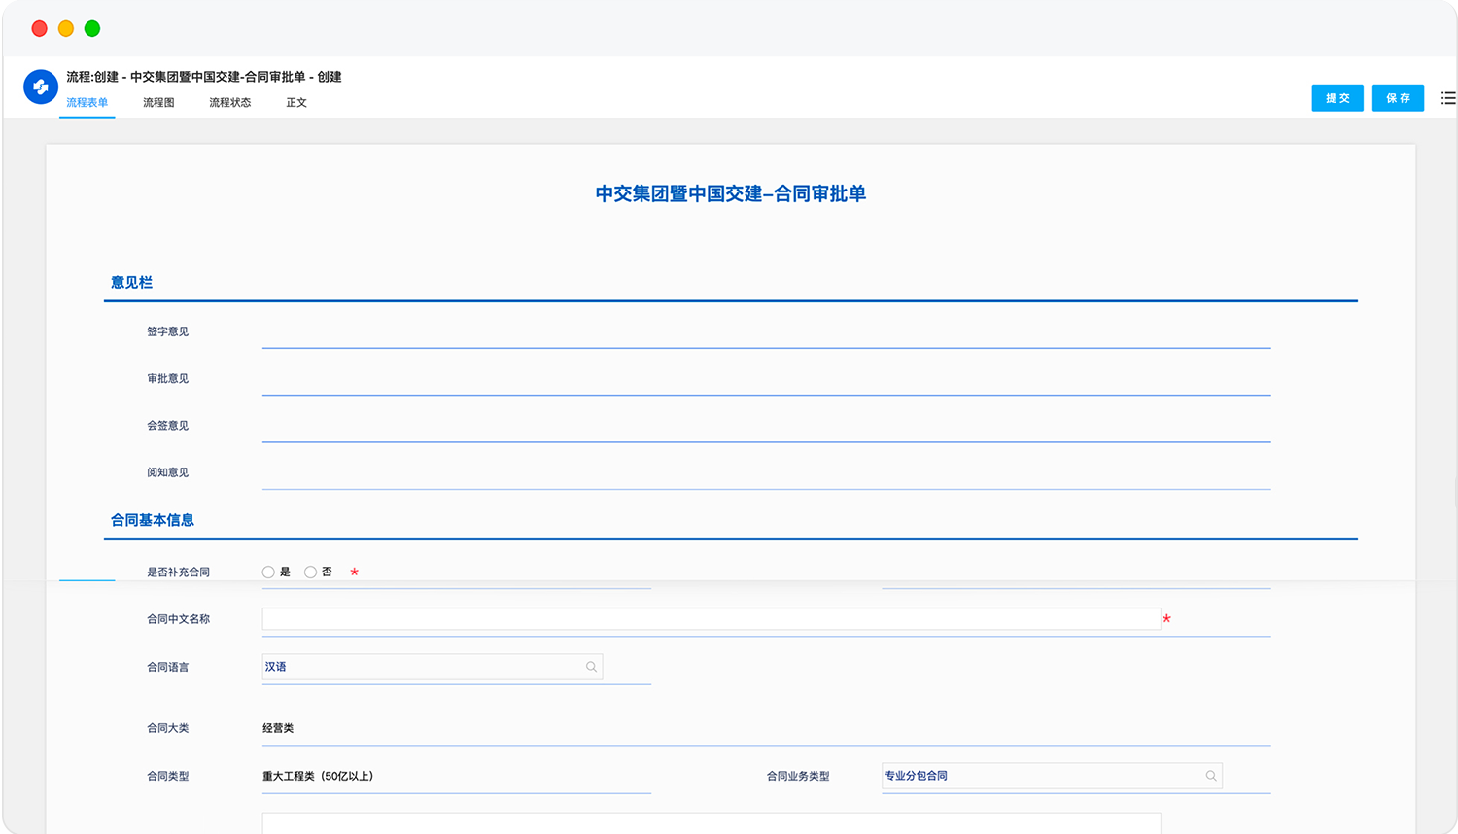
Task: Select 否 for 是否补充合同
Action: 310,573
